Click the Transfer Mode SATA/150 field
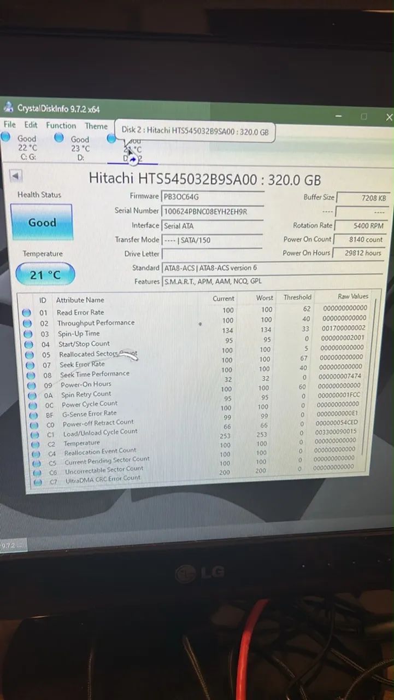 [x=213, y=240]
